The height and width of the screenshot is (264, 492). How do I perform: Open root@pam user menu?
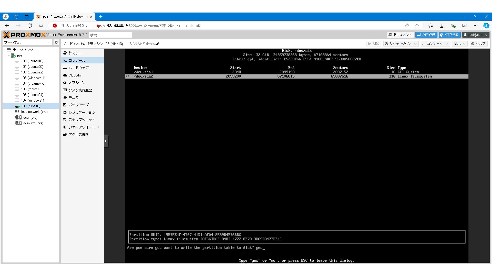[x=476, y=35]
